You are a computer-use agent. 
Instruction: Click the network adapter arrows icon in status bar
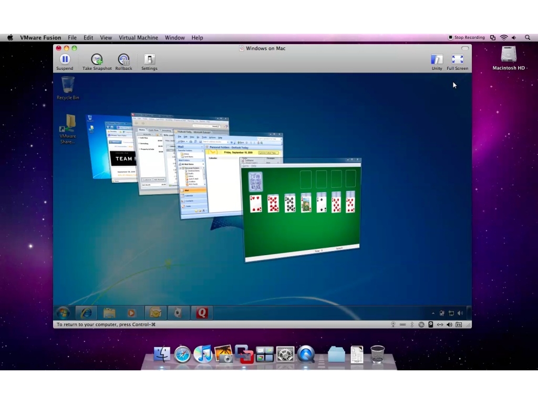tap(440, 325)
